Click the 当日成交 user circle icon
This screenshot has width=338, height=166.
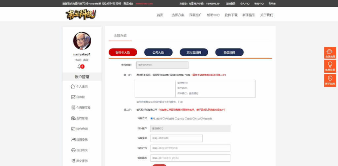[x=73, y=150]
